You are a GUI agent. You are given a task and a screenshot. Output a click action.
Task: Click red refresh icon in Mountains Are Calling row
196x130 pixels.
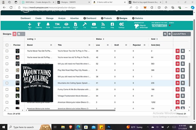click(178, 83)
